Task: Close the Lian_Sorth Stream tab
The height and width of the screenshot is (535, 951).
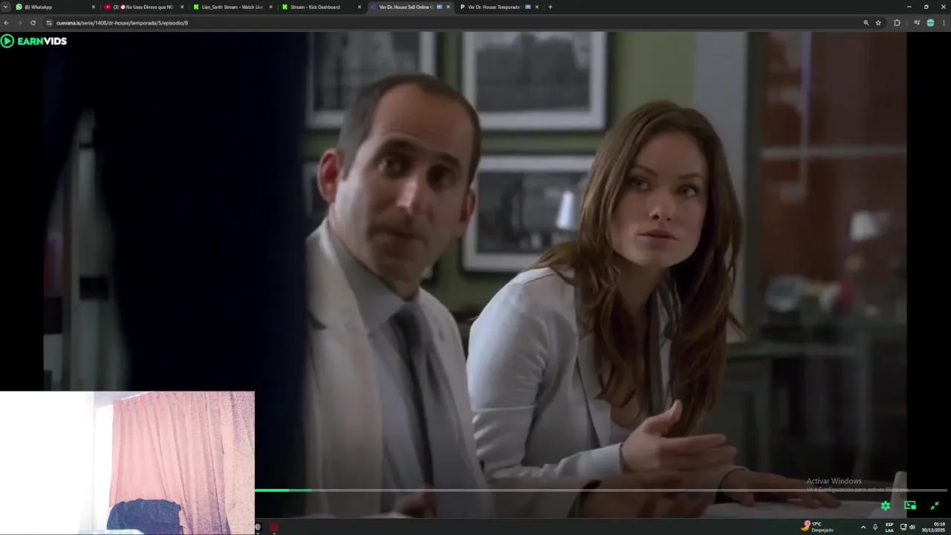Action: point(270,7)
